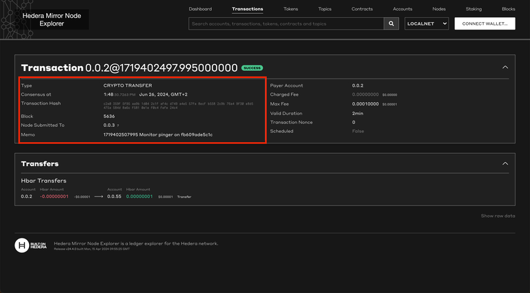Screen dimensions: 530x293
Task: Switch to the Tokens tab
Action: [291, 9]
